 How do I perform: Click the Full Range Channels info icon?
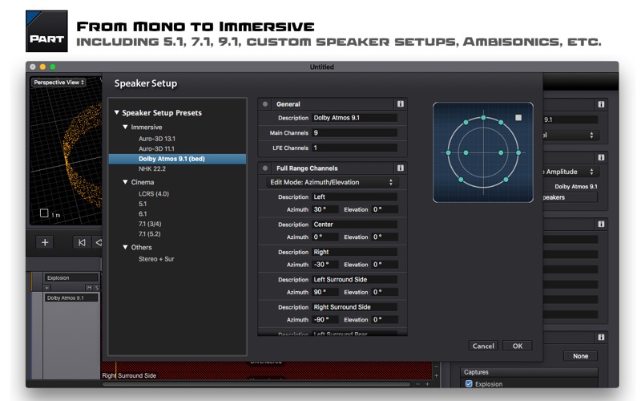tap(400, 168)
